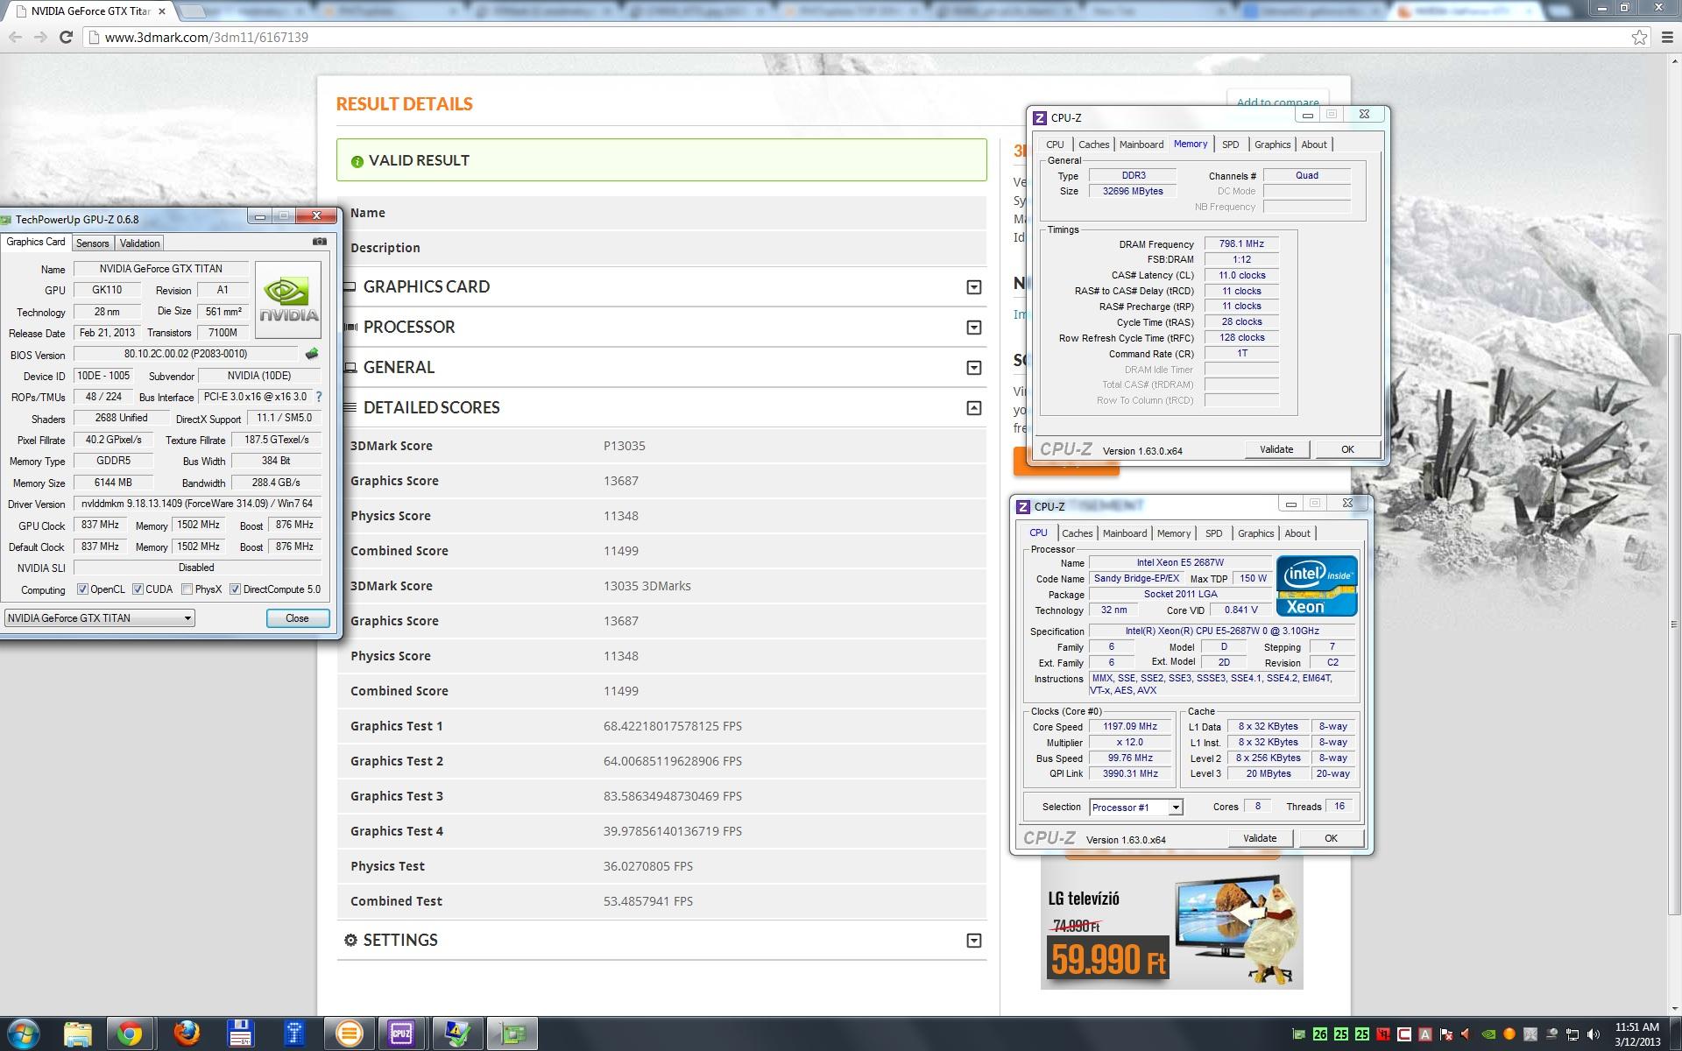Collapse the DETAILED SCORES section

pyautogui.click(x=973, y=408)
